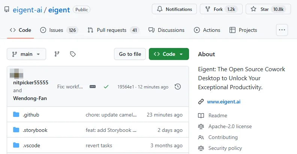
Task: Click the Notifications bell button
Action: [x=174, y=9]
